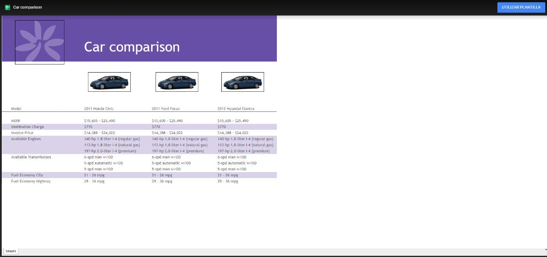Select the 2011 Ford Focus header cell

pyautogui.click(x=166, y=109)
